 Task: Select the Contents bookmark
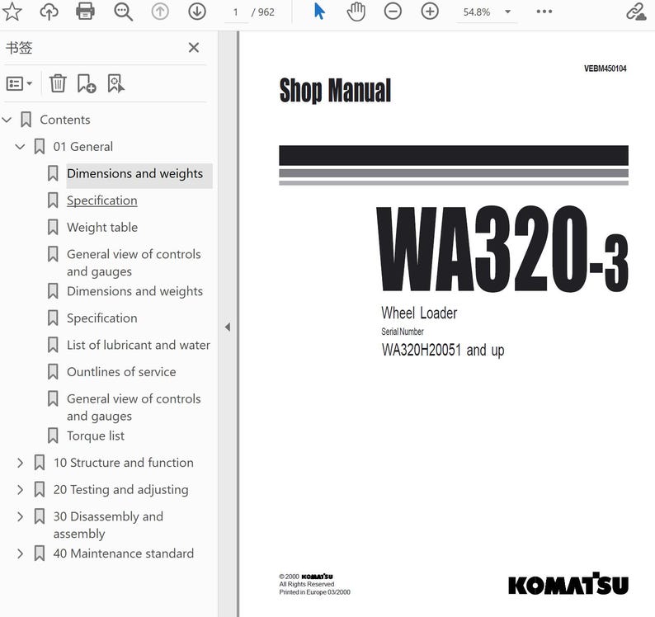tap(64, 120)
